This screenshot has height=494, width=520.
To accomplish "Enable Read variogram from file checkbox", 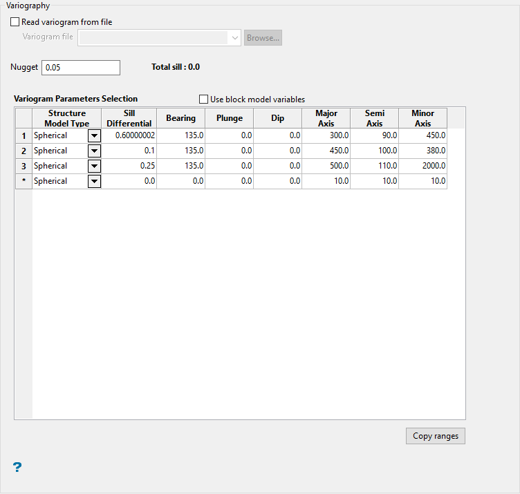I will pyautogui.click(x=16, y=22).
